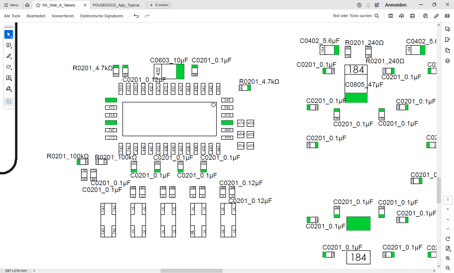Show the layers panel
454x273 pixels.
pos(448,61)
